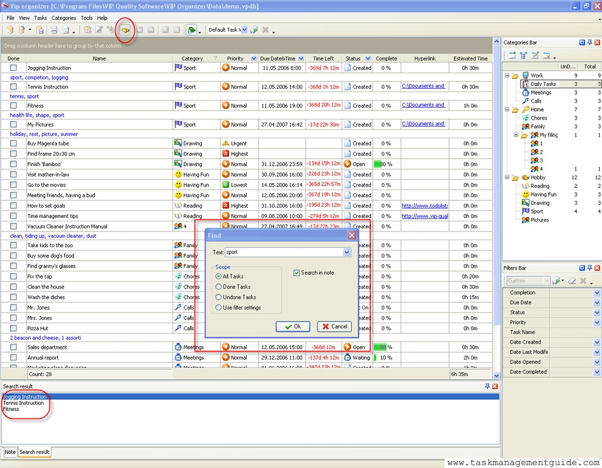The image size is (602, 468).
Task: Check Done box for Pizza Hut
Action: pos(14,328)
